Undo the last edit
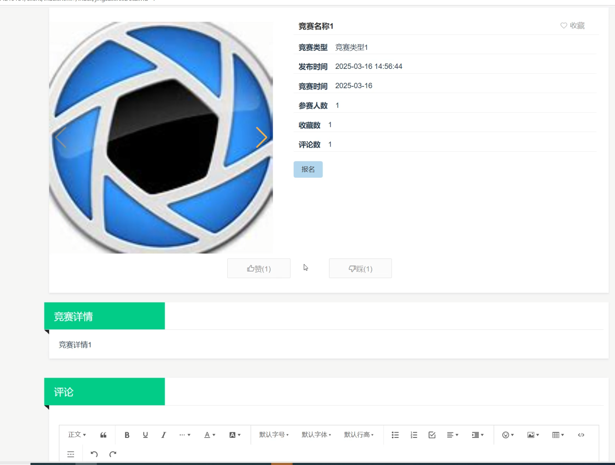This screenshot has height=465, width=615. [x=94, y=454]
